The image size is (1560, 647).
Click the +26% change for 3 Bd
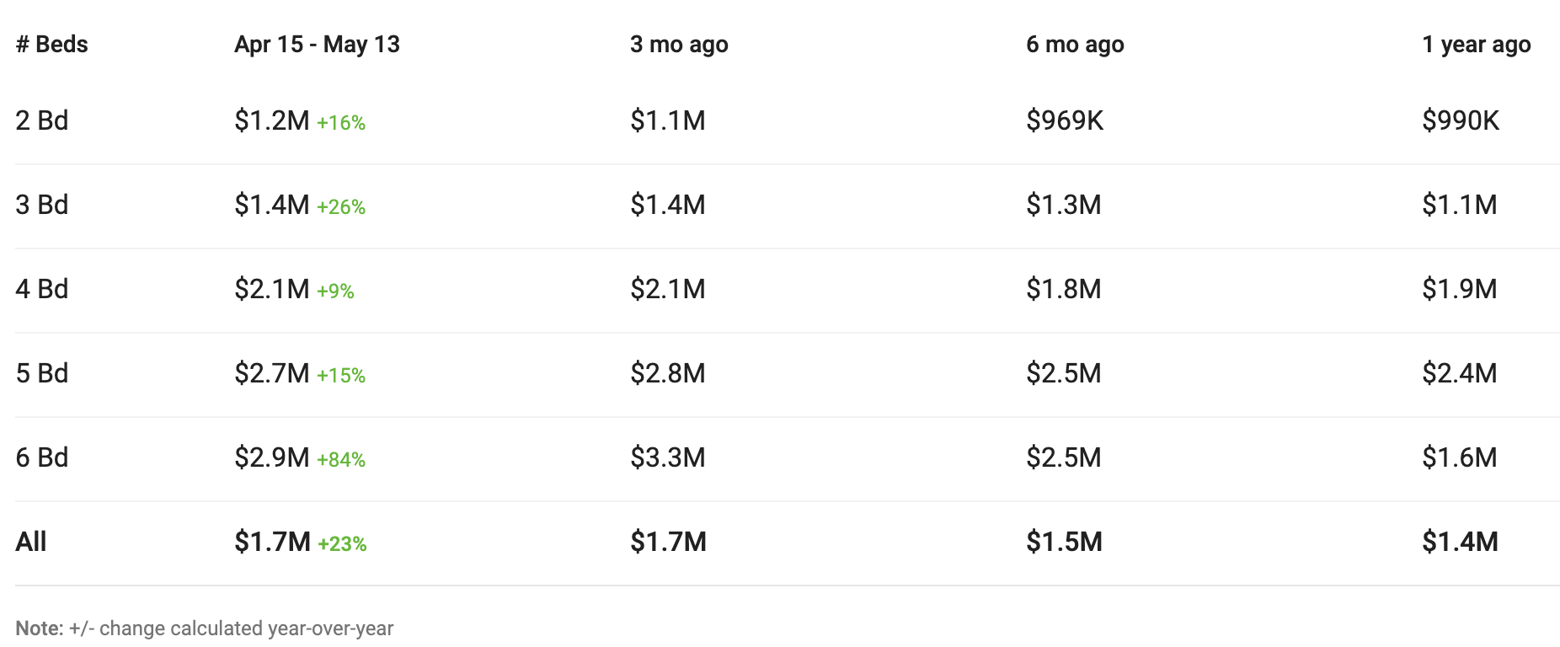[341, 207]
